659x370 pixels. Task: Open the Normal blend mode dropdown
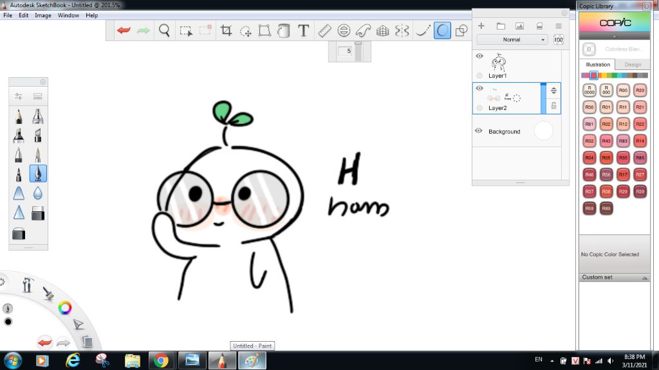[x=512, y=39]
